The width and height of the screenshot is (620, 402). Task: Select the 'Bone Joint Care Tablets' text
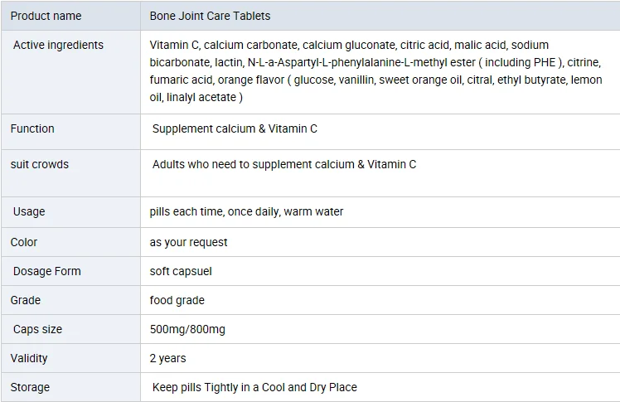(210, 16)
